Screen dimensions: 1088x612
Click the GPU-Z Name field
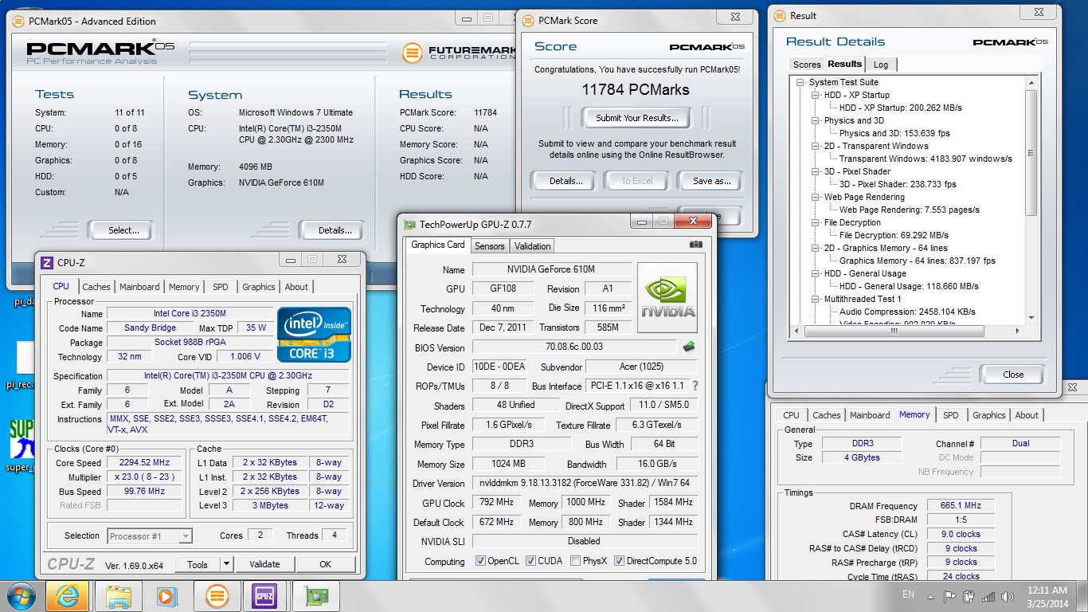pos(551,269)
